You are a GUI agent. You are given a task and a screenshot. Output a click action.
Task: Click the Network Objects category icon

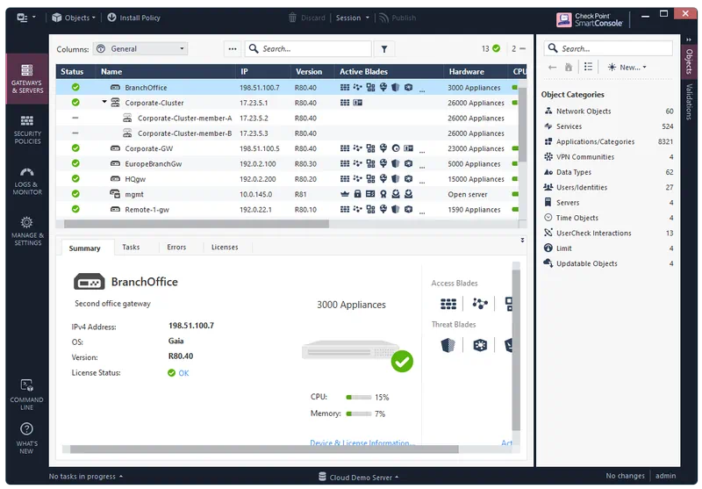pos(548,111)
